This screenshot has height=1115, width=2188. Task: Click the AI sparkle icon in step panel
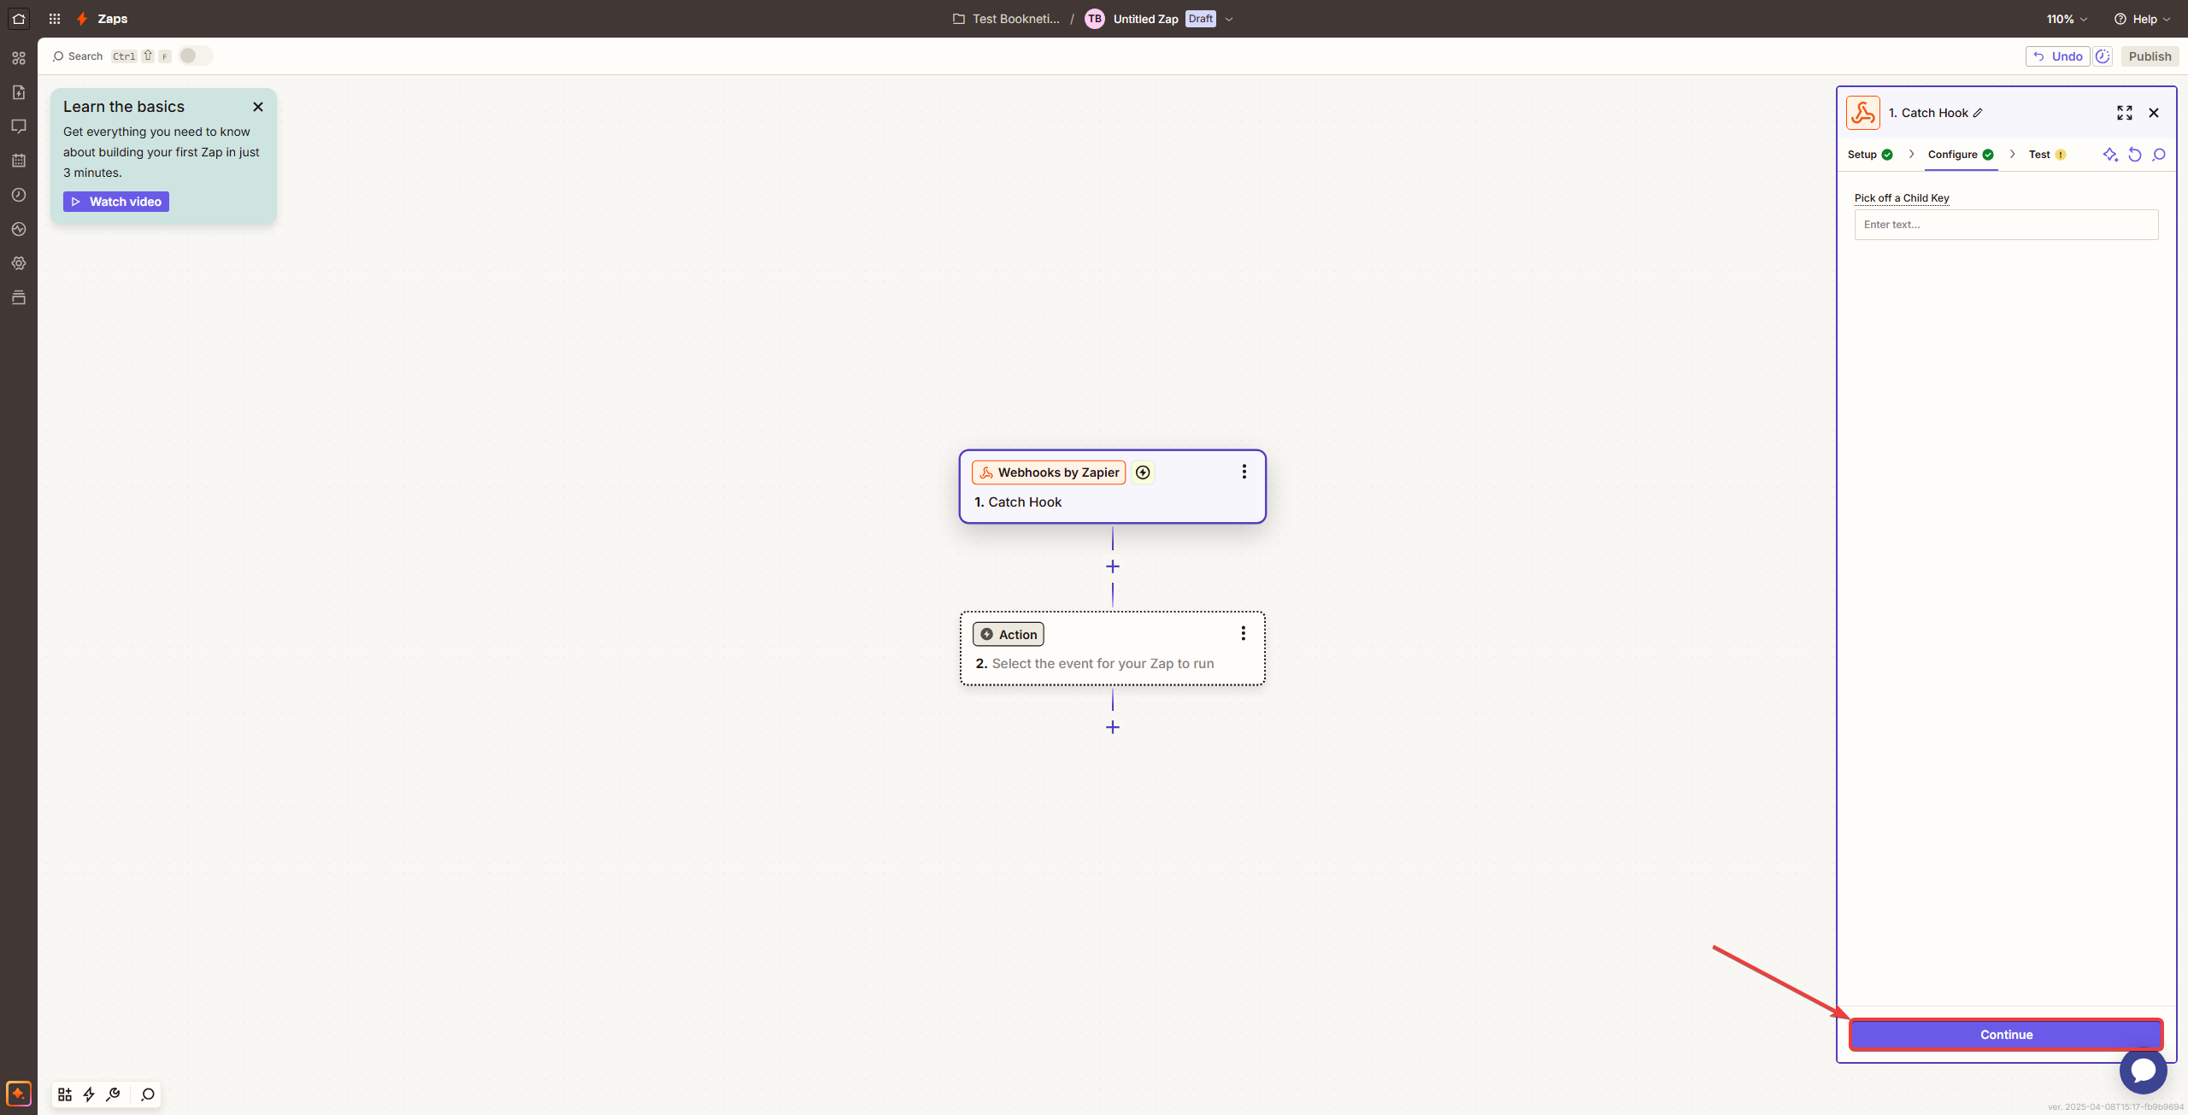coord(2110,155)
